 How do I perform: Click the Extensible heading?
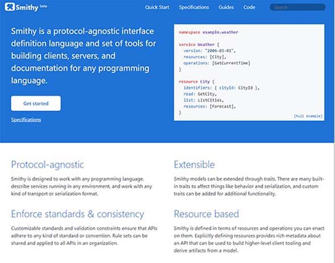pyautogui.click(x=194, y=165)
